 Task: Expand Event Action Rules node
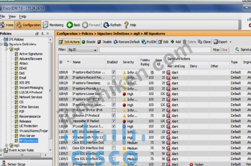point(1,150)
